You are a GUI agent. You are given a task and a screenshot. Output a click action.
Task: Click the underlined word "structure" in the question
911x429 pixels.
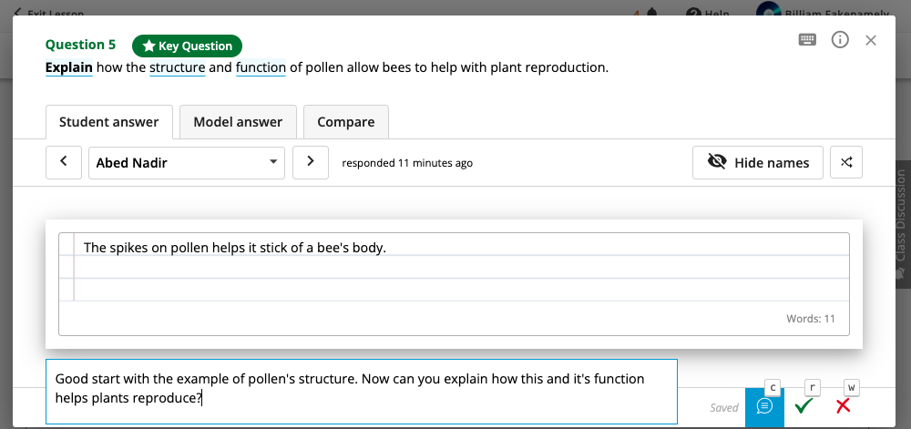(x=177, y=67)
